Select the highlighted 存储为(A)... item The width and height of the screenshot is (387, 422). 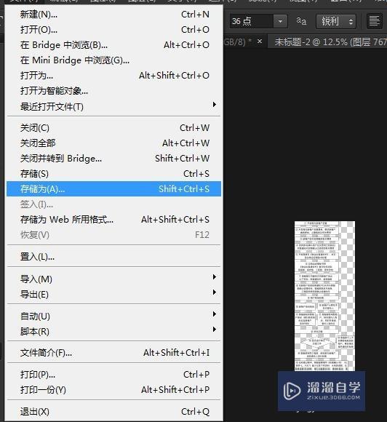tap(113, 189)
